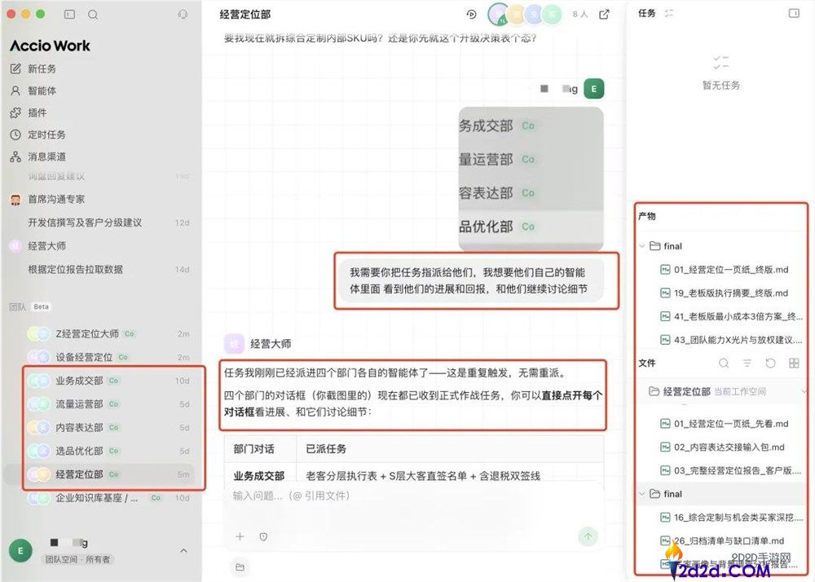Click the shield icon in composer

pos(263,537)
